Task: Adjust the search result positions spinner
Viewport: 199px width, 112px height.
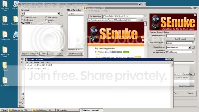Action: (x=193, y=52)
